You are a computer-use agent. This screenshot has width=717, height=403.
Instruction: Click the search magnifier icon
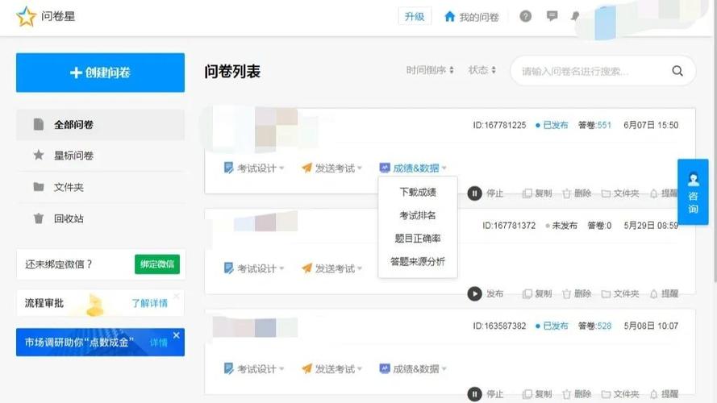(677, 71)
